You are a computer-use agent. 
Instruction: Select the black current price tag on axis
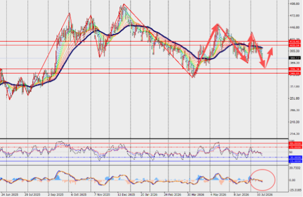pyautogui.click(x=295, y=58)
